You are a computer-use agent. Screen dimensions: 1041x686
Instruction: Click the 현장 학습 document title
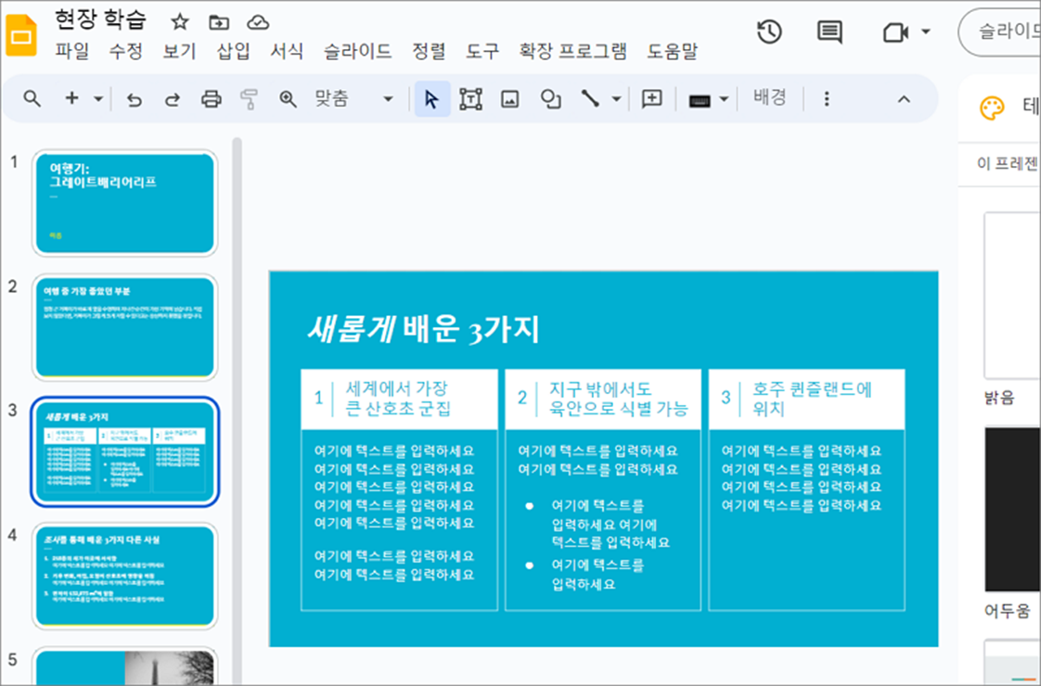[x=100, y=19]
